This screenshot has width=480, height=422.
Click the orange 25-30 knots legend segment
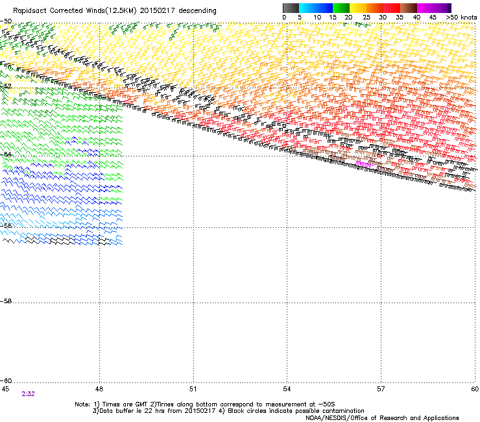click(375, 8)
